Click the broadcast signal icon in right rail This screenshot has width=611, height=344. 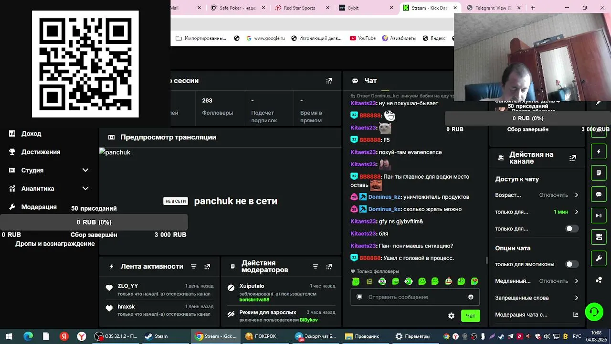(599, 215)
